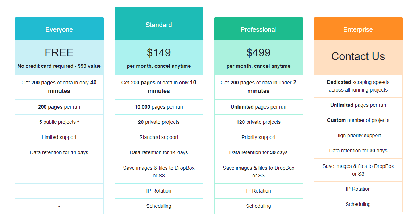The width and height of the screenshot is (410, 215).
Task: Click Standard plan IP Rotation row
Action: [159, 191]
